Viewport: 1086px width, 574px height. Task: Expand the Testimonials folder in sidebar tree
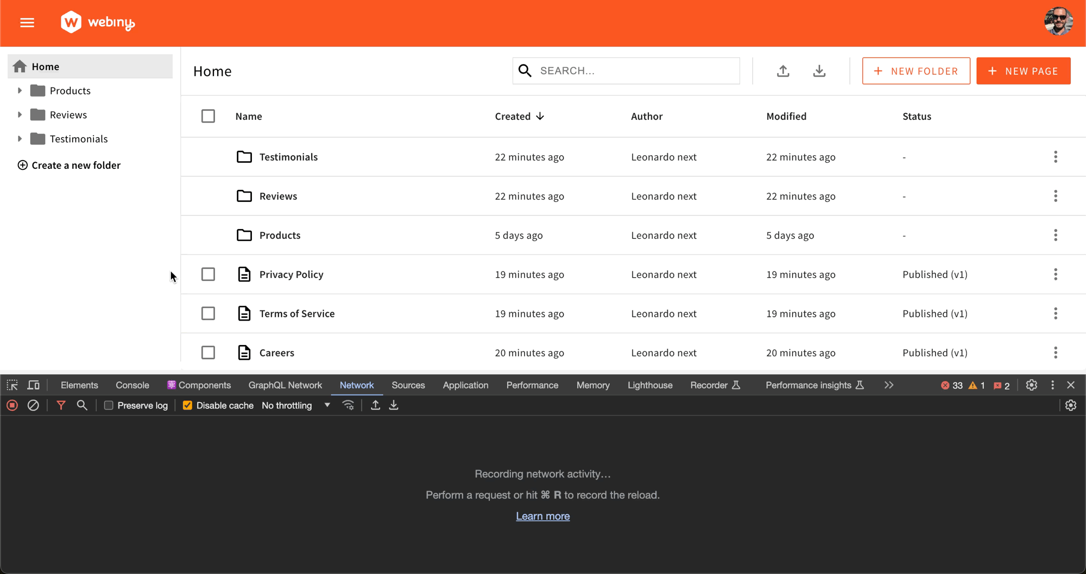(x=20, y=139)
